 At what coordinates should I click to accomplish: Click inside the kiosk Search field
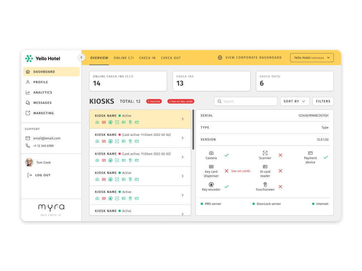pyautogui.click(x=245, y=101)
